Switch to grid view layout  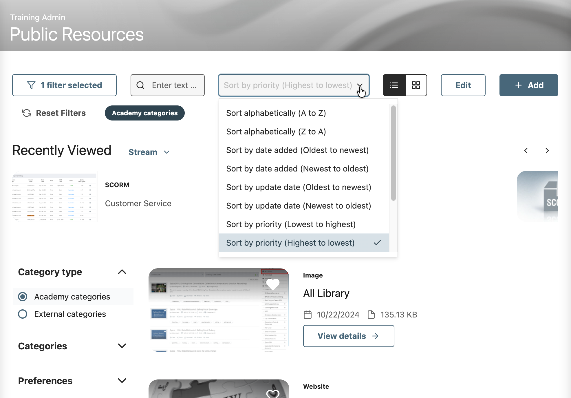[x=416, y=85]
